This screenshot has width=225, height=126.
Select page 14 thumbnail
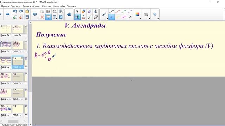tap(18, 45)
